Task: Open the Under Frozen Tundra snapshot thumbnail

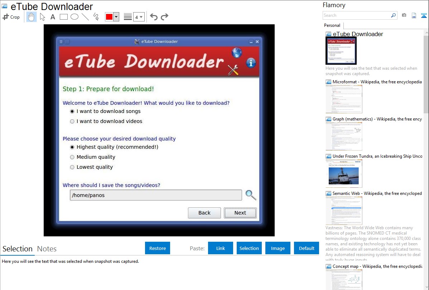Action: tap(344, 173)
